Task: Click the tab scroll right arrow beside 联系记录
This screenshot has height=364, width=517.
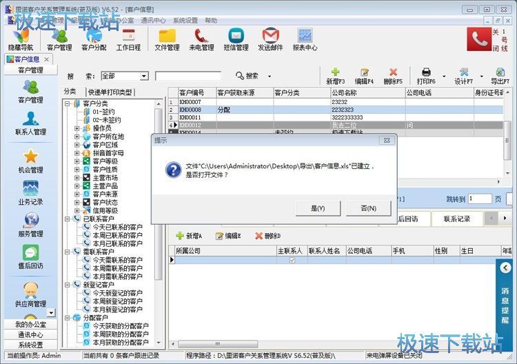Action: (505, 219)
